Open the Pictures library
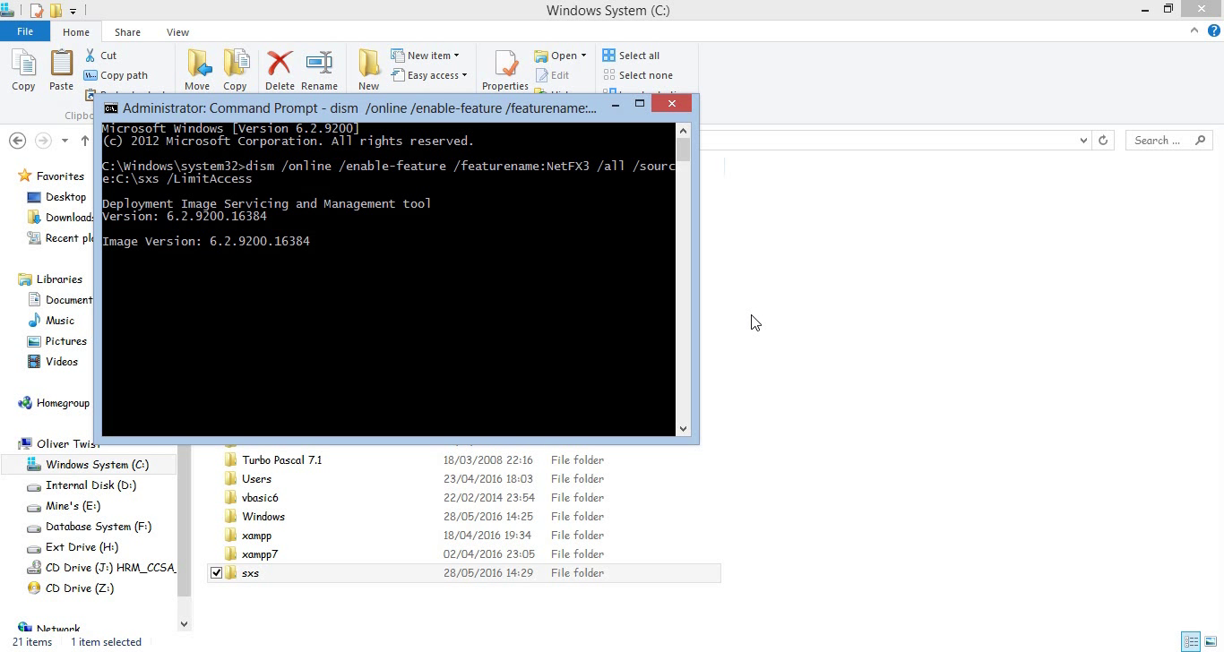Viewport: 1224px width, 652px height. click(x=65, y=341)
